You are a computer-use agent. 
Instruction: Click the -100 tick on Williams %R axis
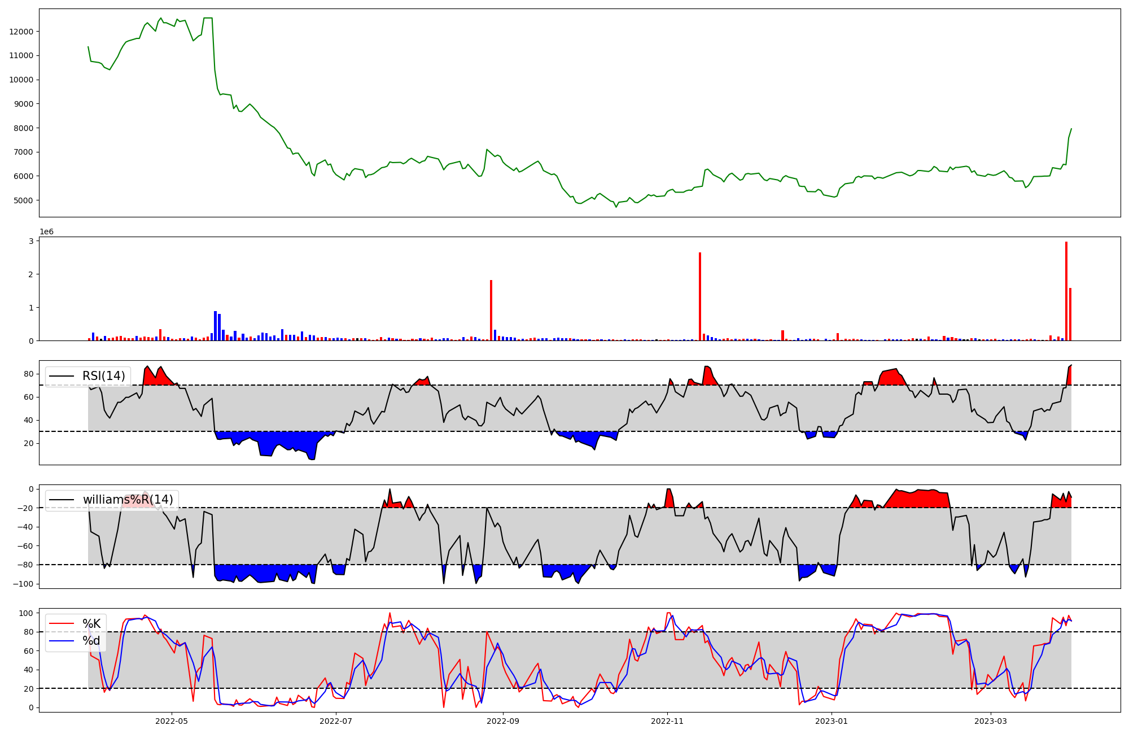coord(23,584)
